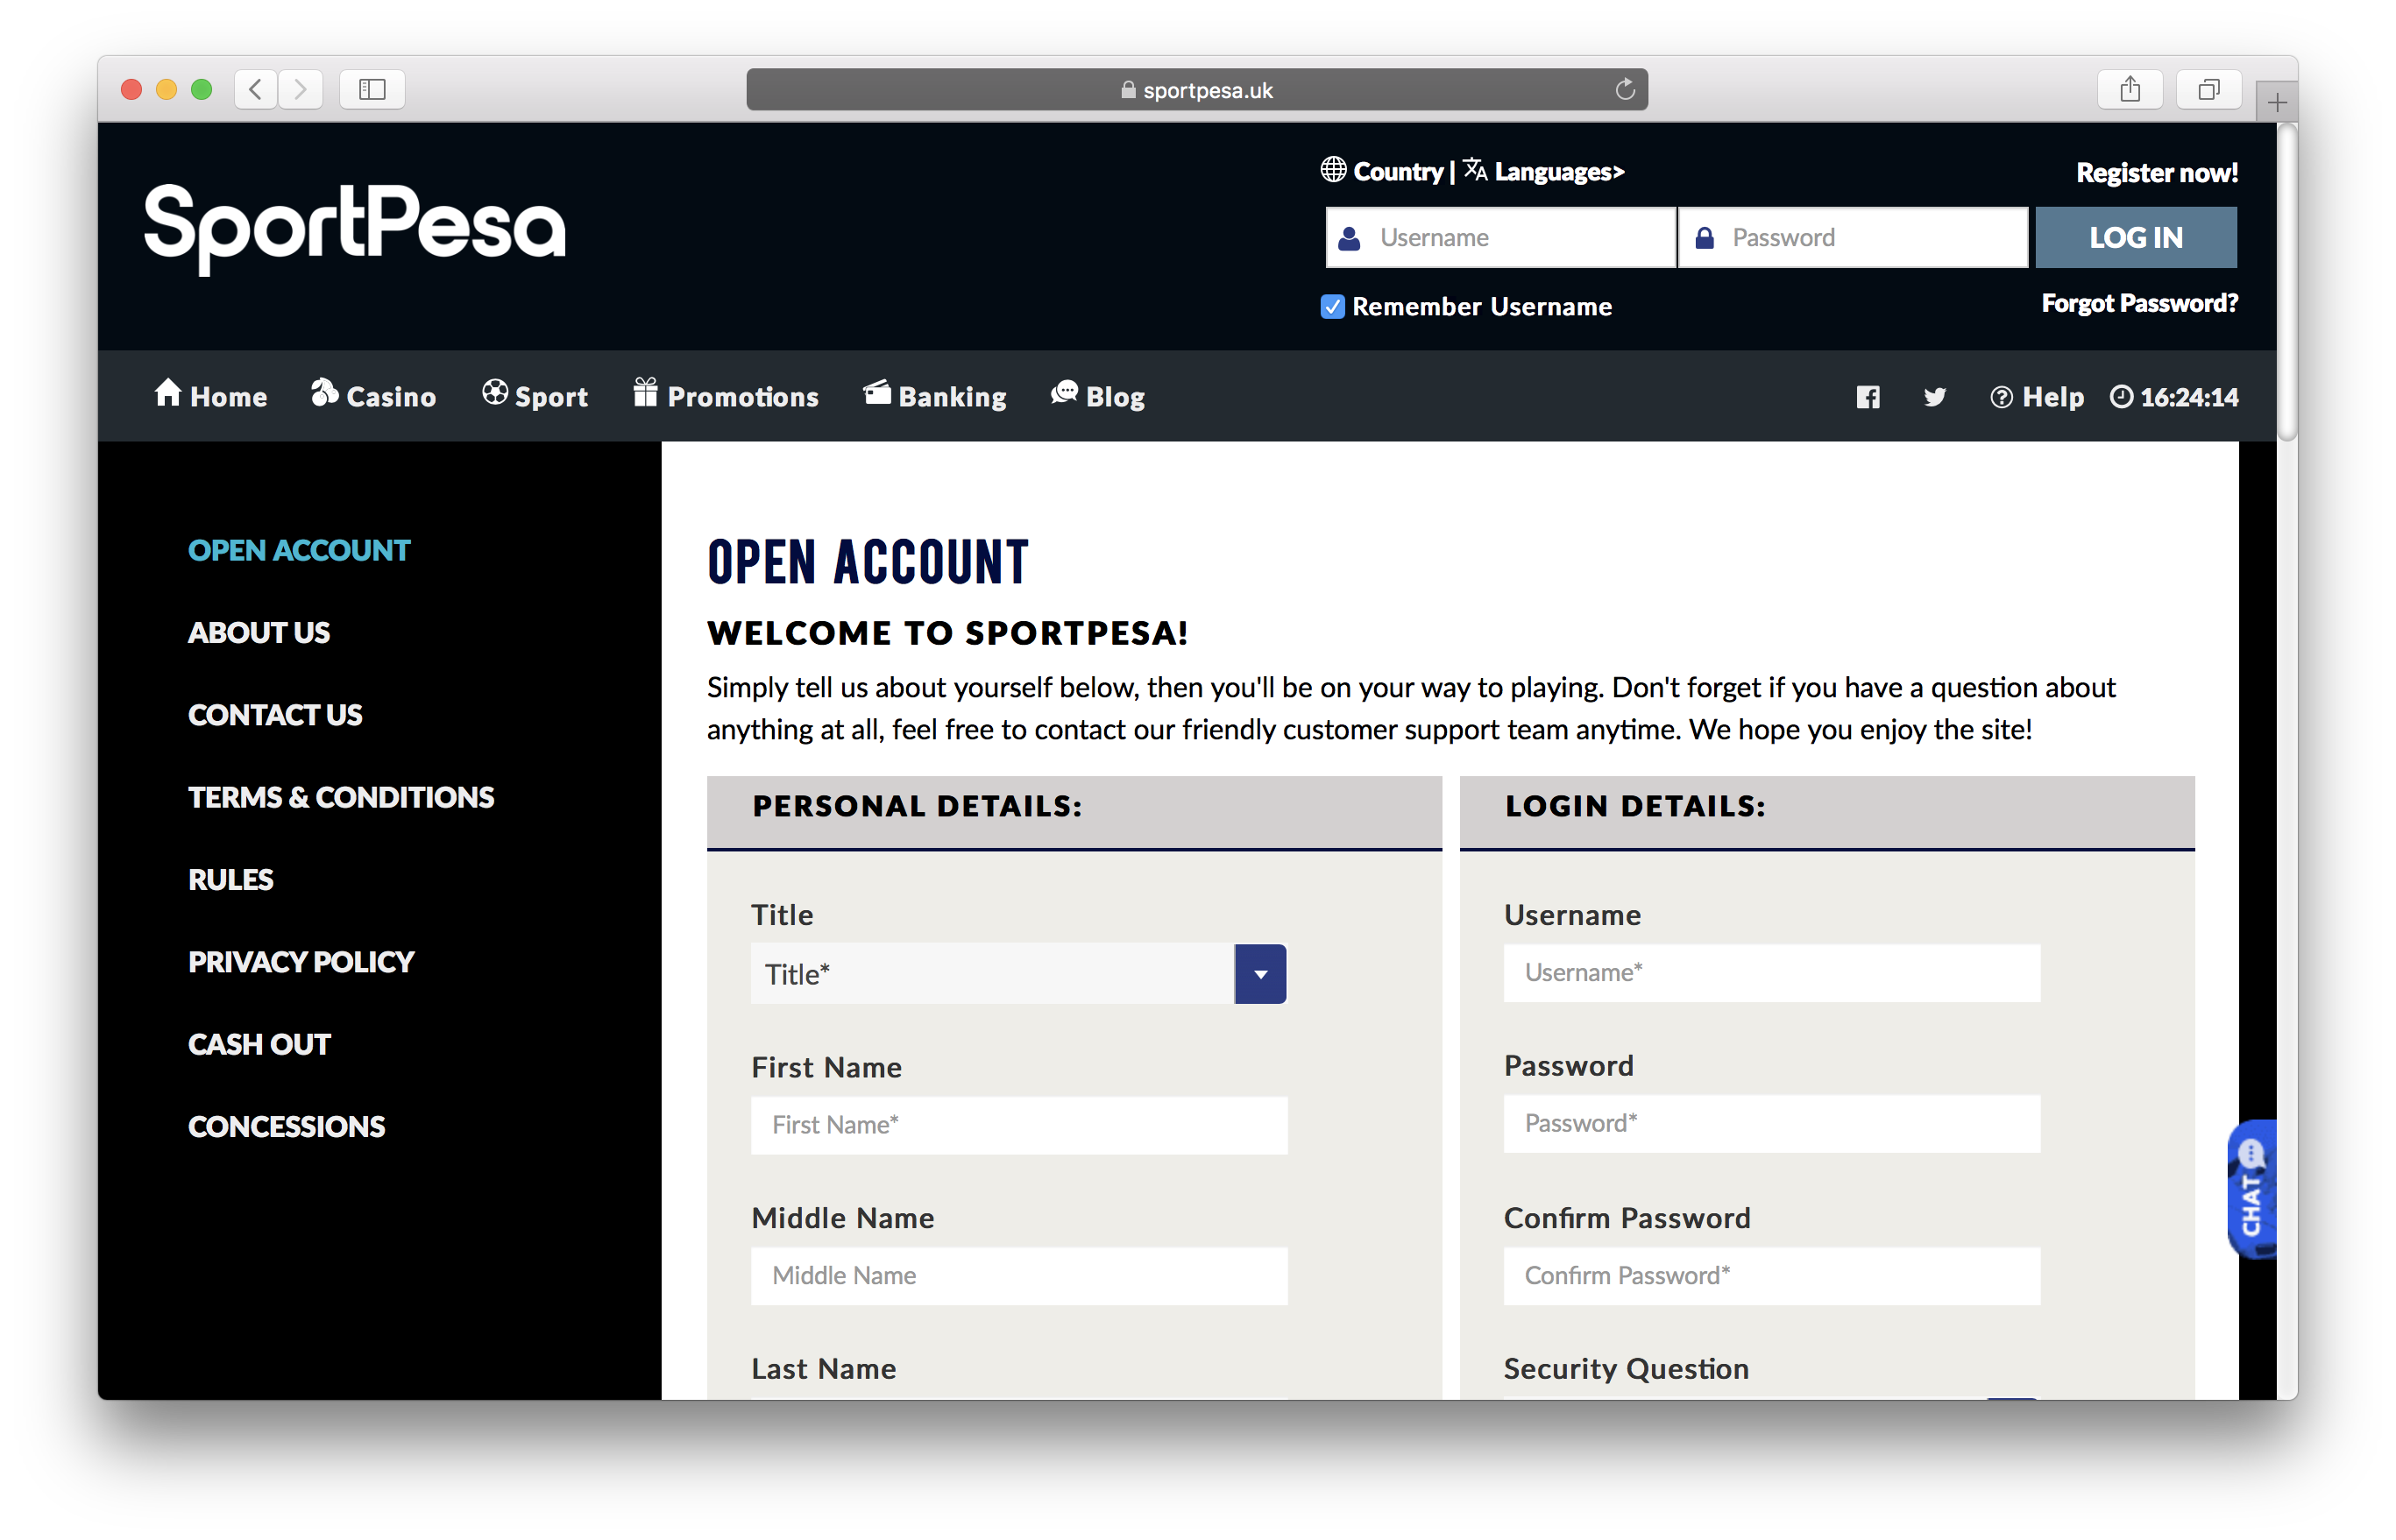Click the Forgot Password? link

2139,304
